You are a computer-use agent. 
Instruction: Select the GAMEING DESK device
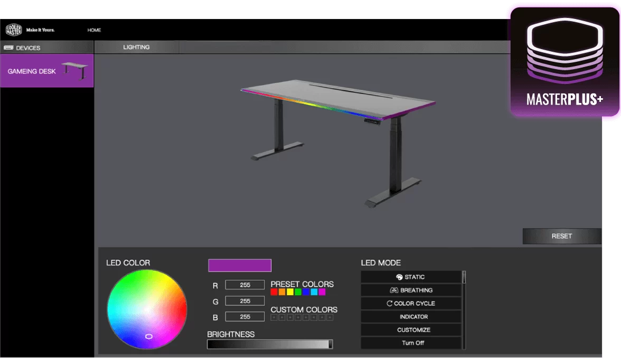click(46, 71)
